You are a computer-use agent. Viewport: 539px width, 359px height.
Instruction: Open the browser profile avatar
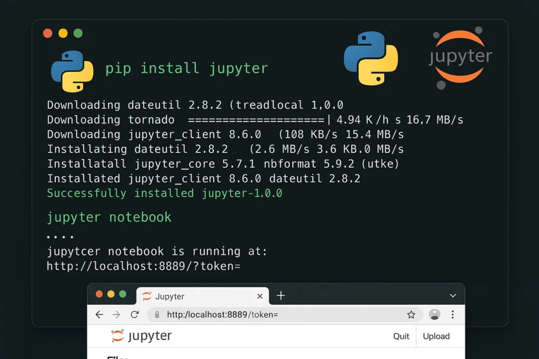434,314
